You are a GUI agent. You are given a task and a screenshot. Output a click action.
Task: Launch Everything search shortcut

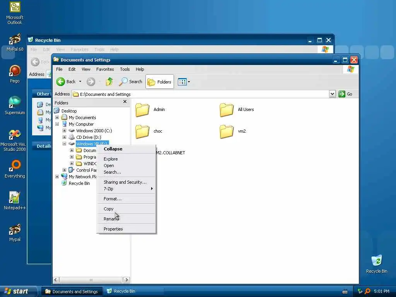(x=15, y=169)
